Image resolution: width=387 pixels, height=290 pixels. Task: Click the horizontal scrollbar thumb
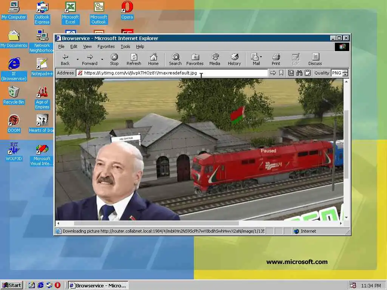coord(156,223)
